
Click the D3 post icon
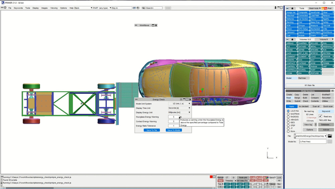click(x=323, y=8)
